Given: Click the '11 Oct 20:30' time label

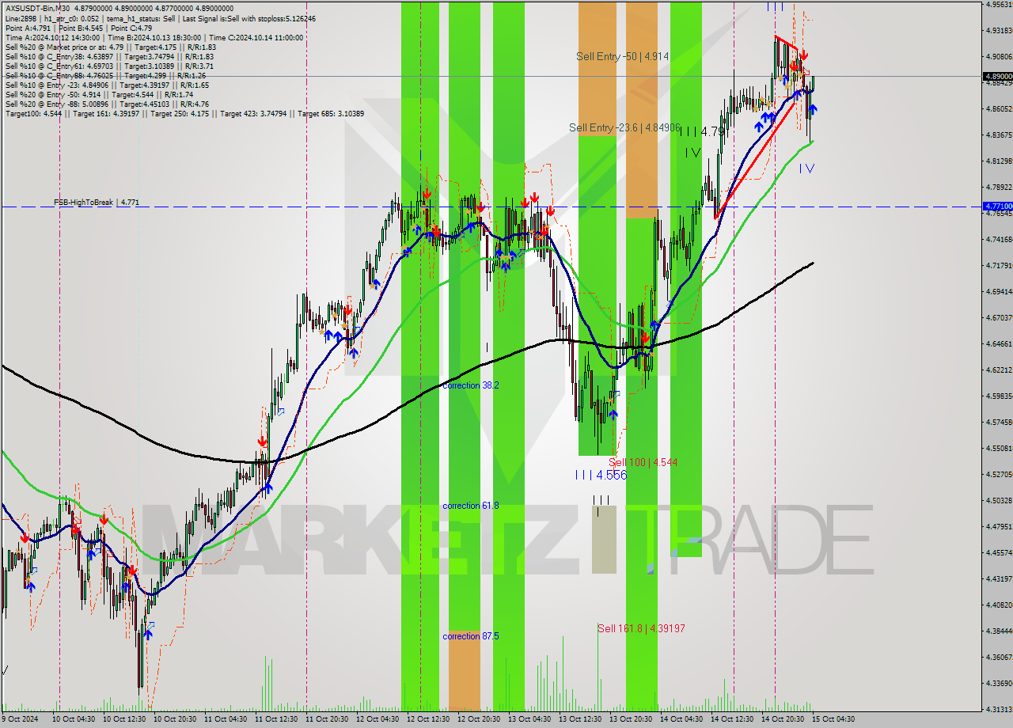Looking at the screenshot, I should (328, 719).
